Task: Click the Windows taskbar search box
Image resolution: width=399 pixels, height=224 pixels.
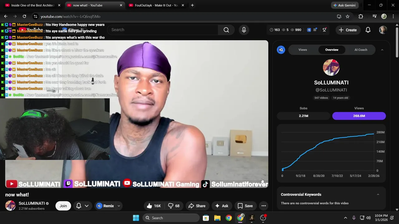Action: pyautogui.click(x=171, y=218)
